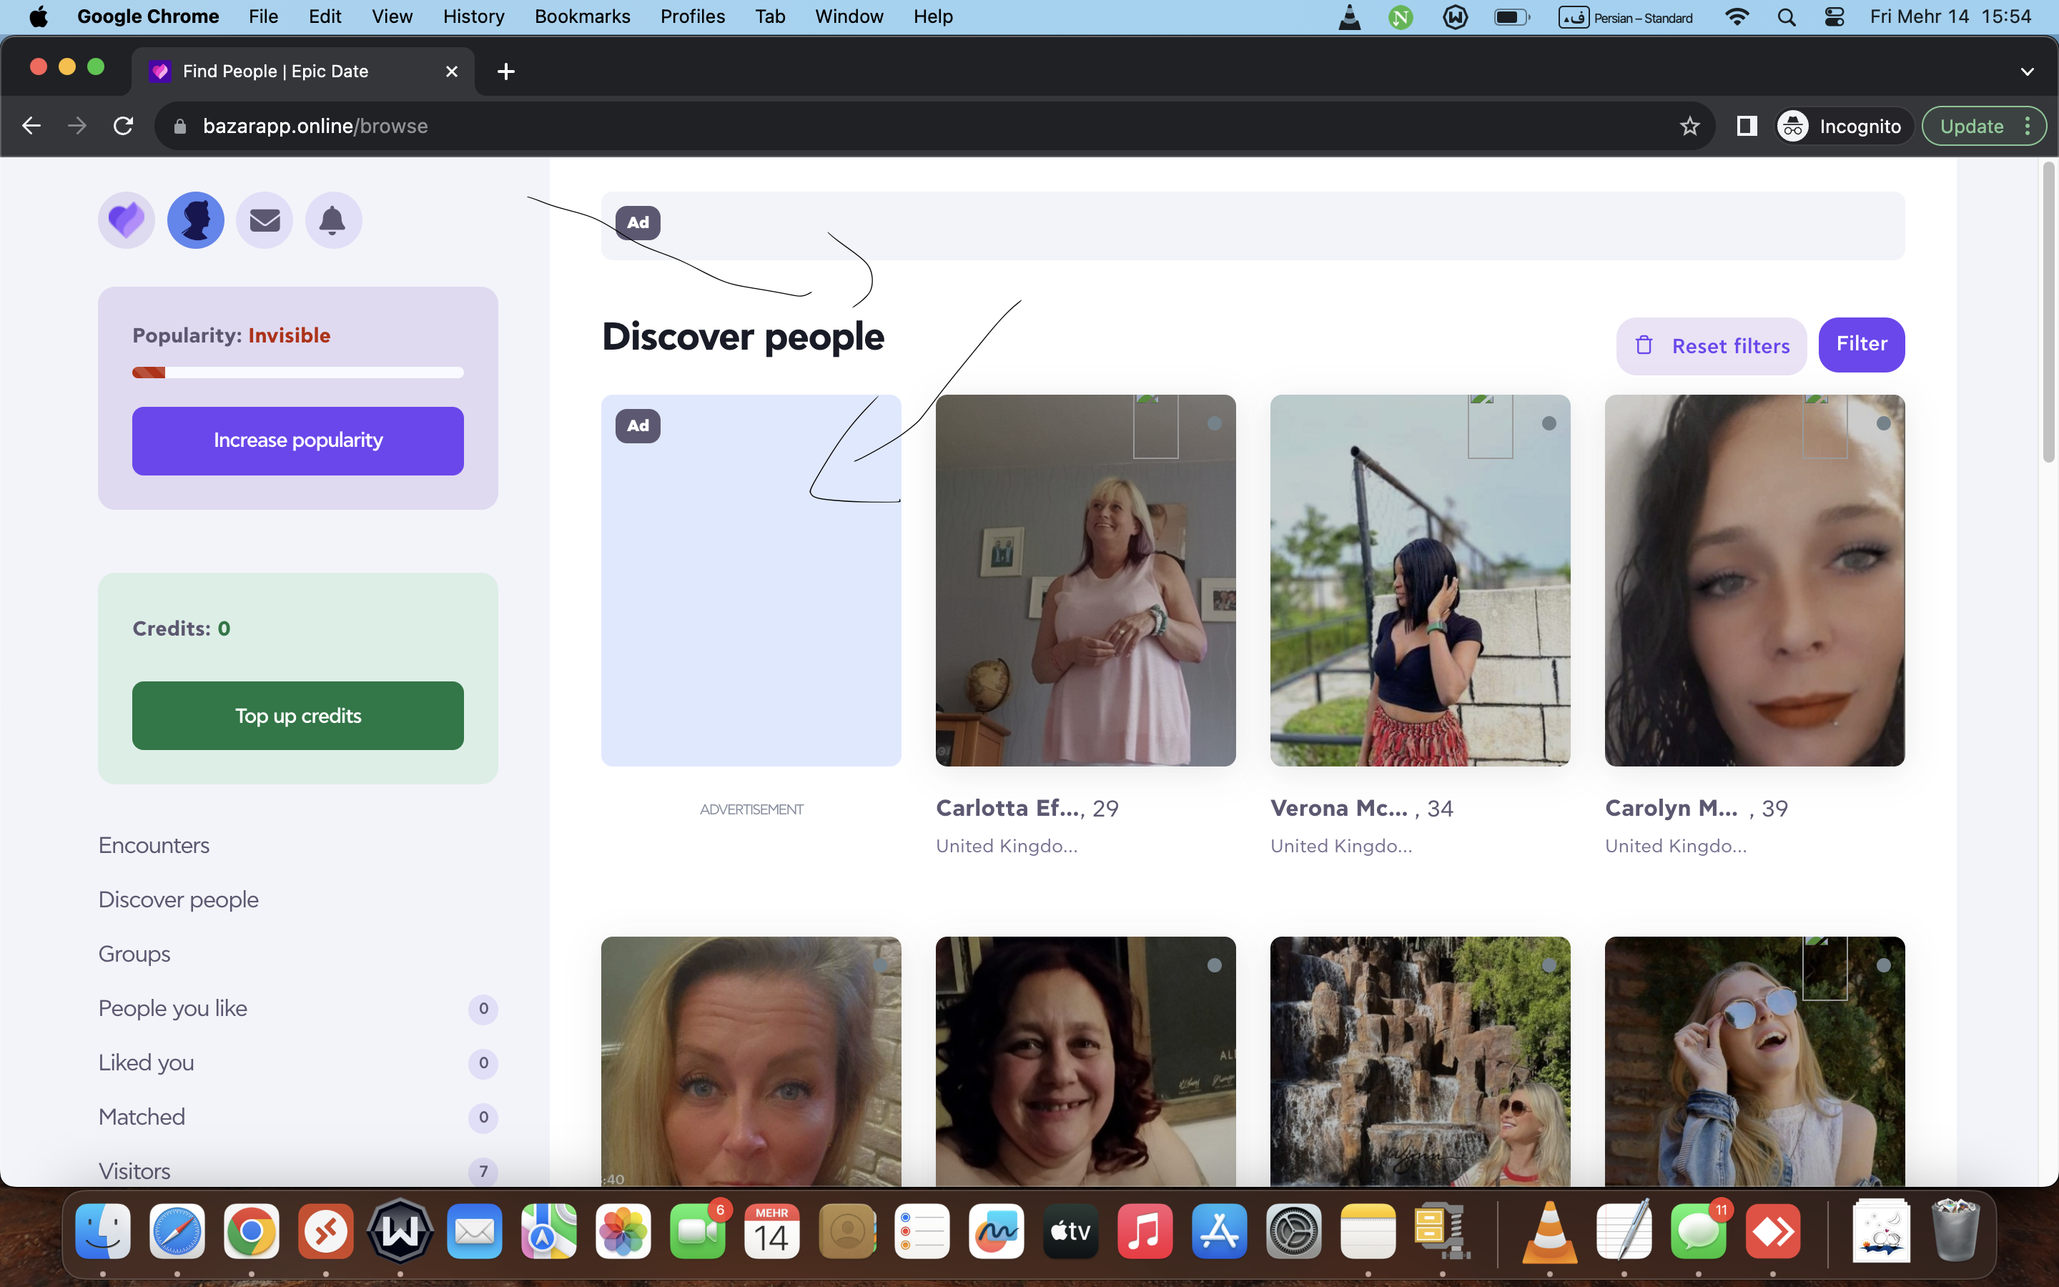Expand Chrome tab search chevron
This screenshot has width=2059, height=1287.
pyautogui.click(x=2027, y=71)
